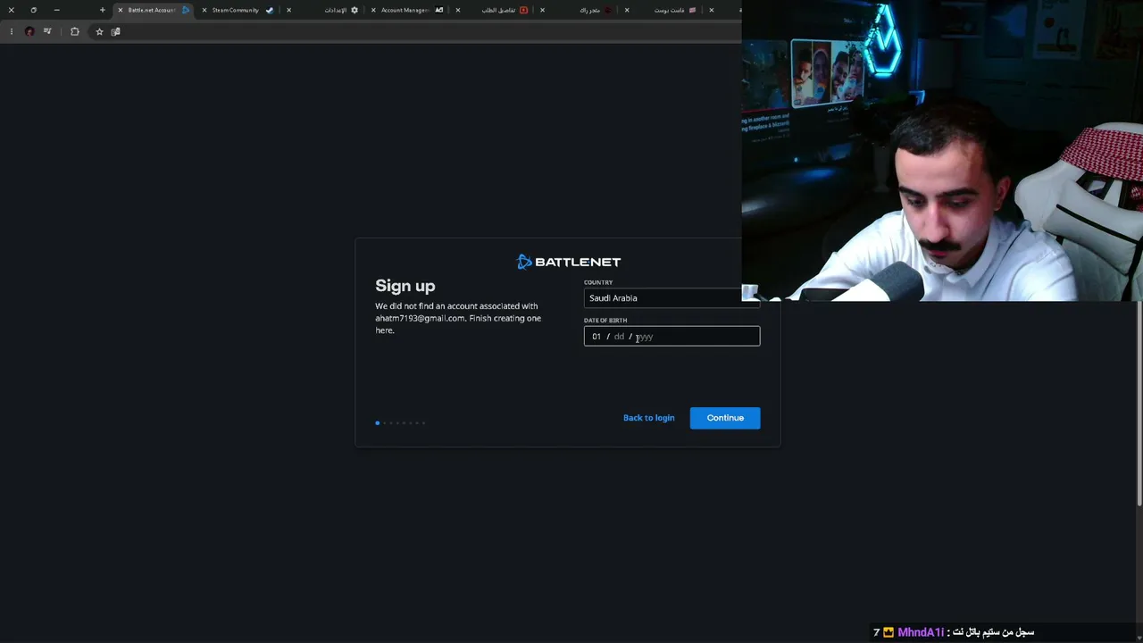
Task: Click the dd day field
Action: [619, 337]
